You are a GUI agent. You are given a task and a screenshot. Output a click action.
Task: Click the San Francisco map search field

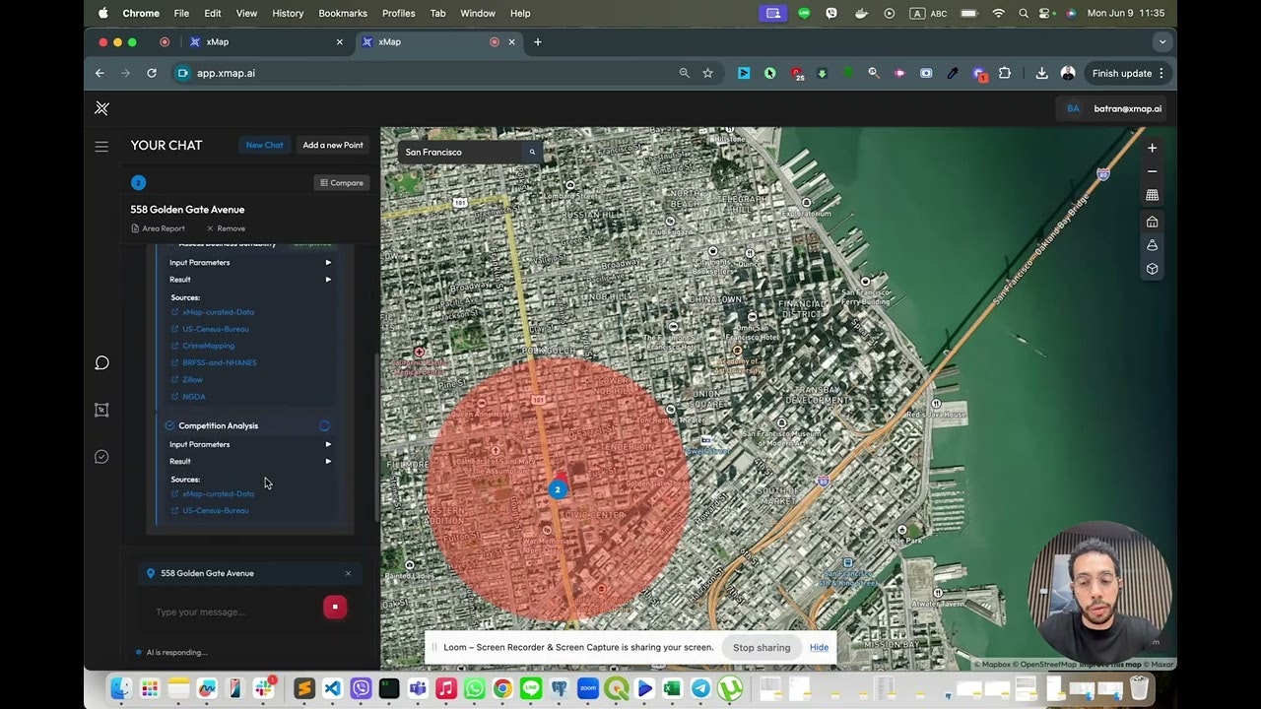463,152
